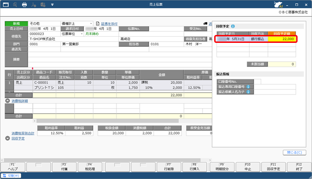Show info icon for 振込依頼人名カナ

248,92
